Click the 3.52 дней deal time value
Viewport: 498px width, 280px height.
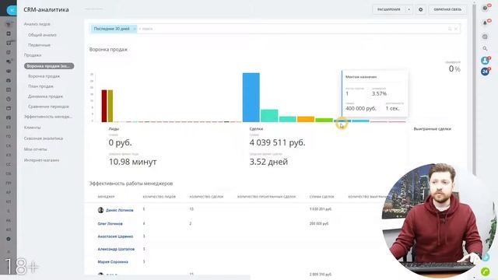coord(268,162)
